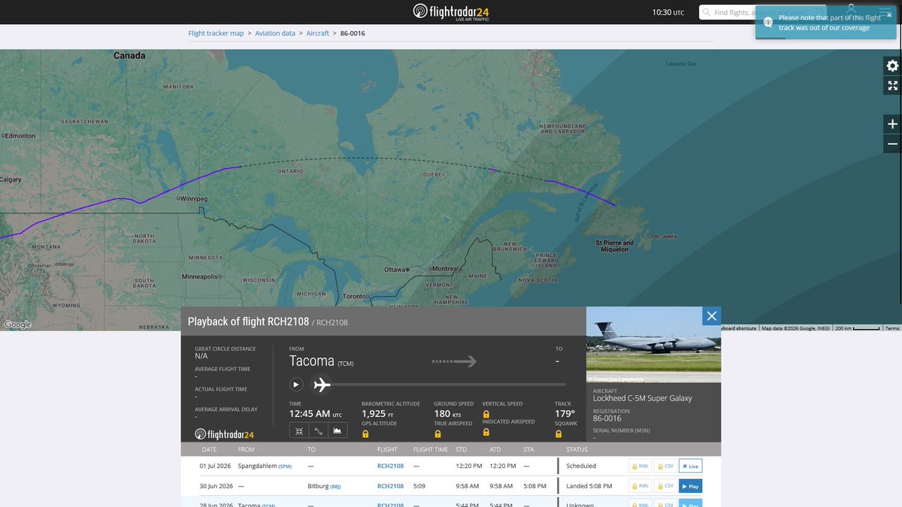Click the Ottawa label on map

(394, 269)
